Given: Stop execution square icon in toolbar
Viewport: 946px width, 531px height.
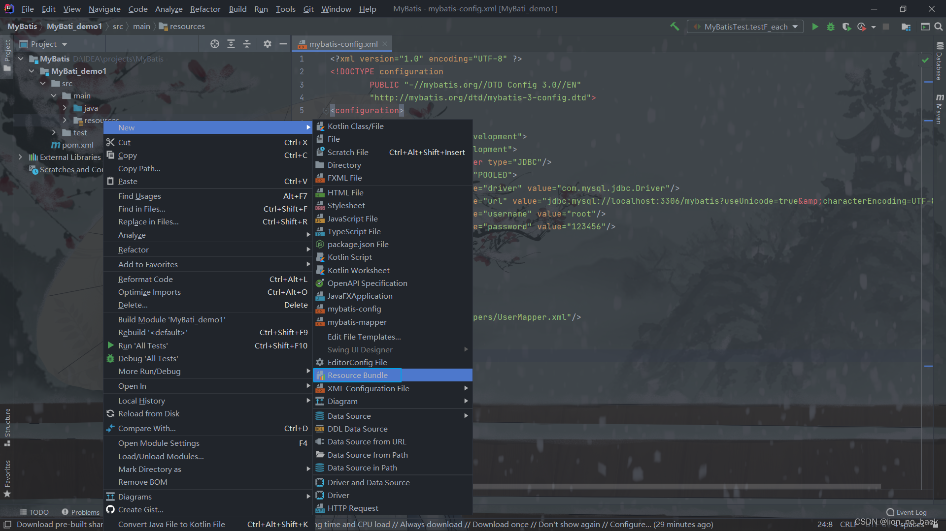Looking at the screenshot, I should coord(886,27).
